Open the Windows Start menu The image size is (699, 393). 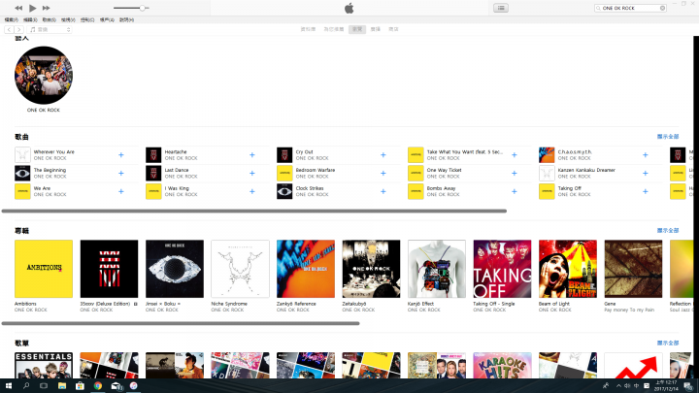pos(8,386)
